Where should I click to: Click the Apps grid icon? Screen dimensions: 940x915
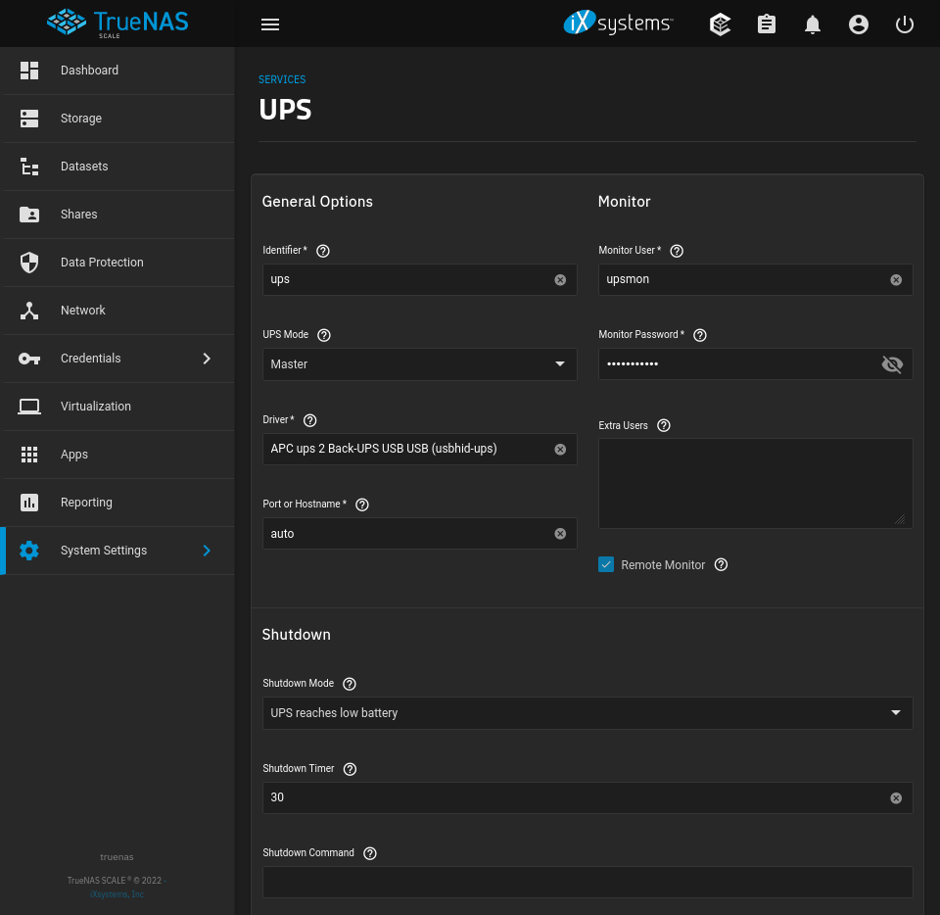click(28, 455)
